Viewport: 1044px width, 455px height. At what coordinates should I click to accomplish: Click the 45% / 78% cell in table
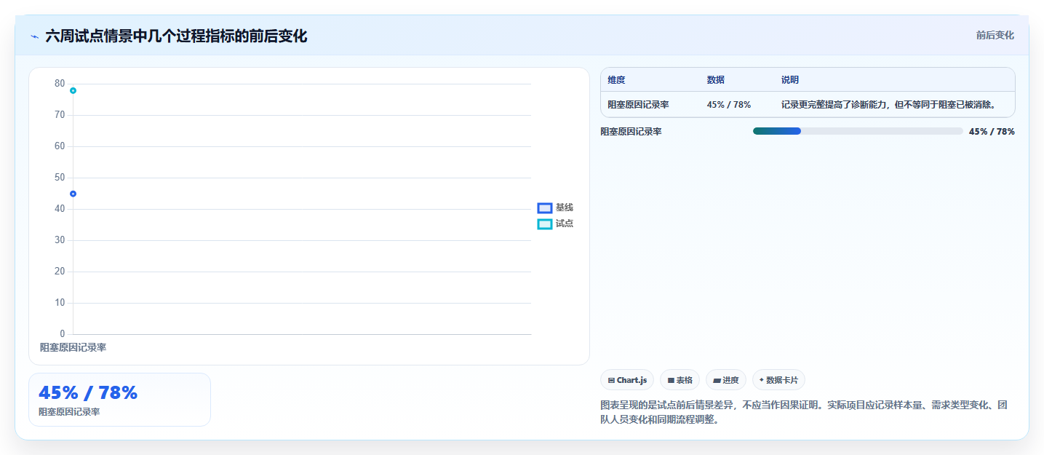(728, 105)
